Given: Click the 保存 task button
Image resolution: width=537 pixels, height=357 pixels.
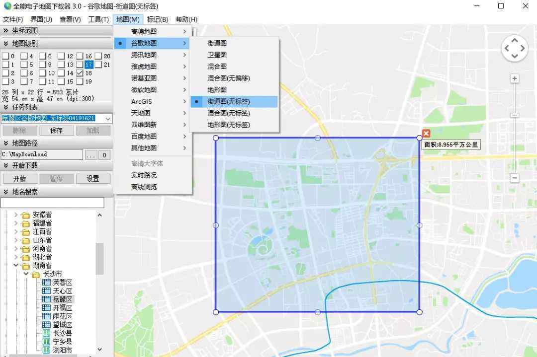Looking at the screenshot, I should [x=57, y=130].
